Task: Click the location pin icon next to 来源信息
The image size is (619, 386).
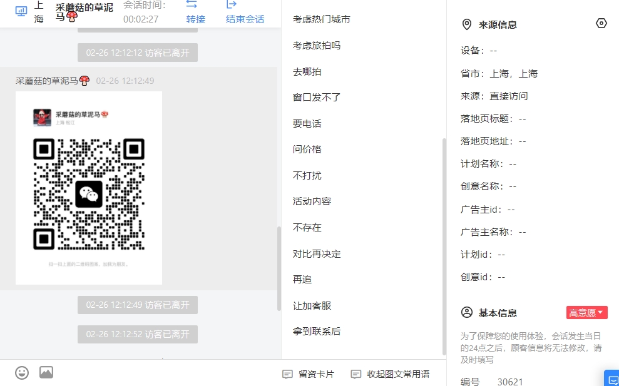Action: [x=467, y=24]
